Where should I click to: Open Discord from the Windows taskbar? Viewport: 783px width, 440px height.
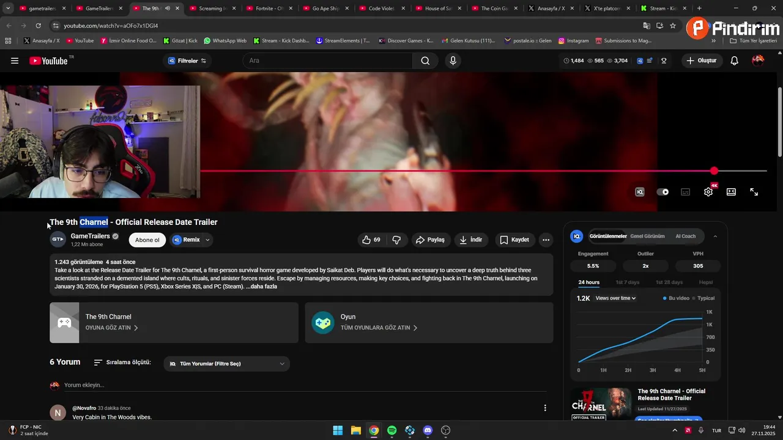428,430
